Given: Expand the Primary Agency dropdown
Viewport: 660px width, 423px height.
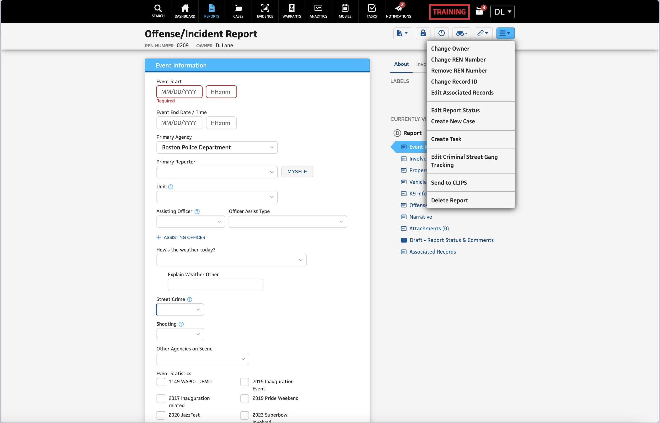Looking at the screenshot, I should 217,148.
